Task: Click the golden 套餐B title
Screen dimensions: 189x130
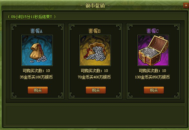Action: coord(94,31)
